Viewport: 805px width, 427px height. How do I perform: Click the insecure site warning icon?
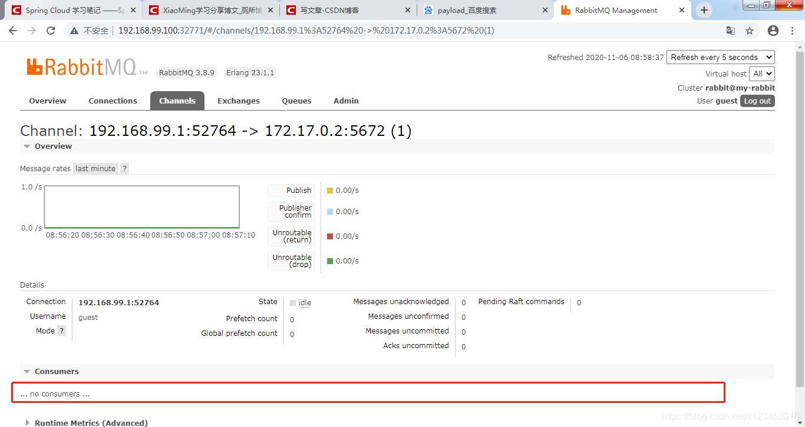(74, 31)
